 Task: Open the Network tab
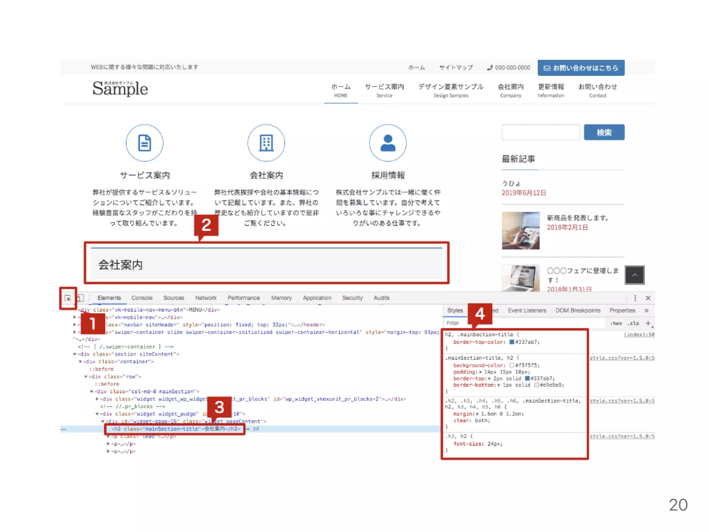[206, 298]
